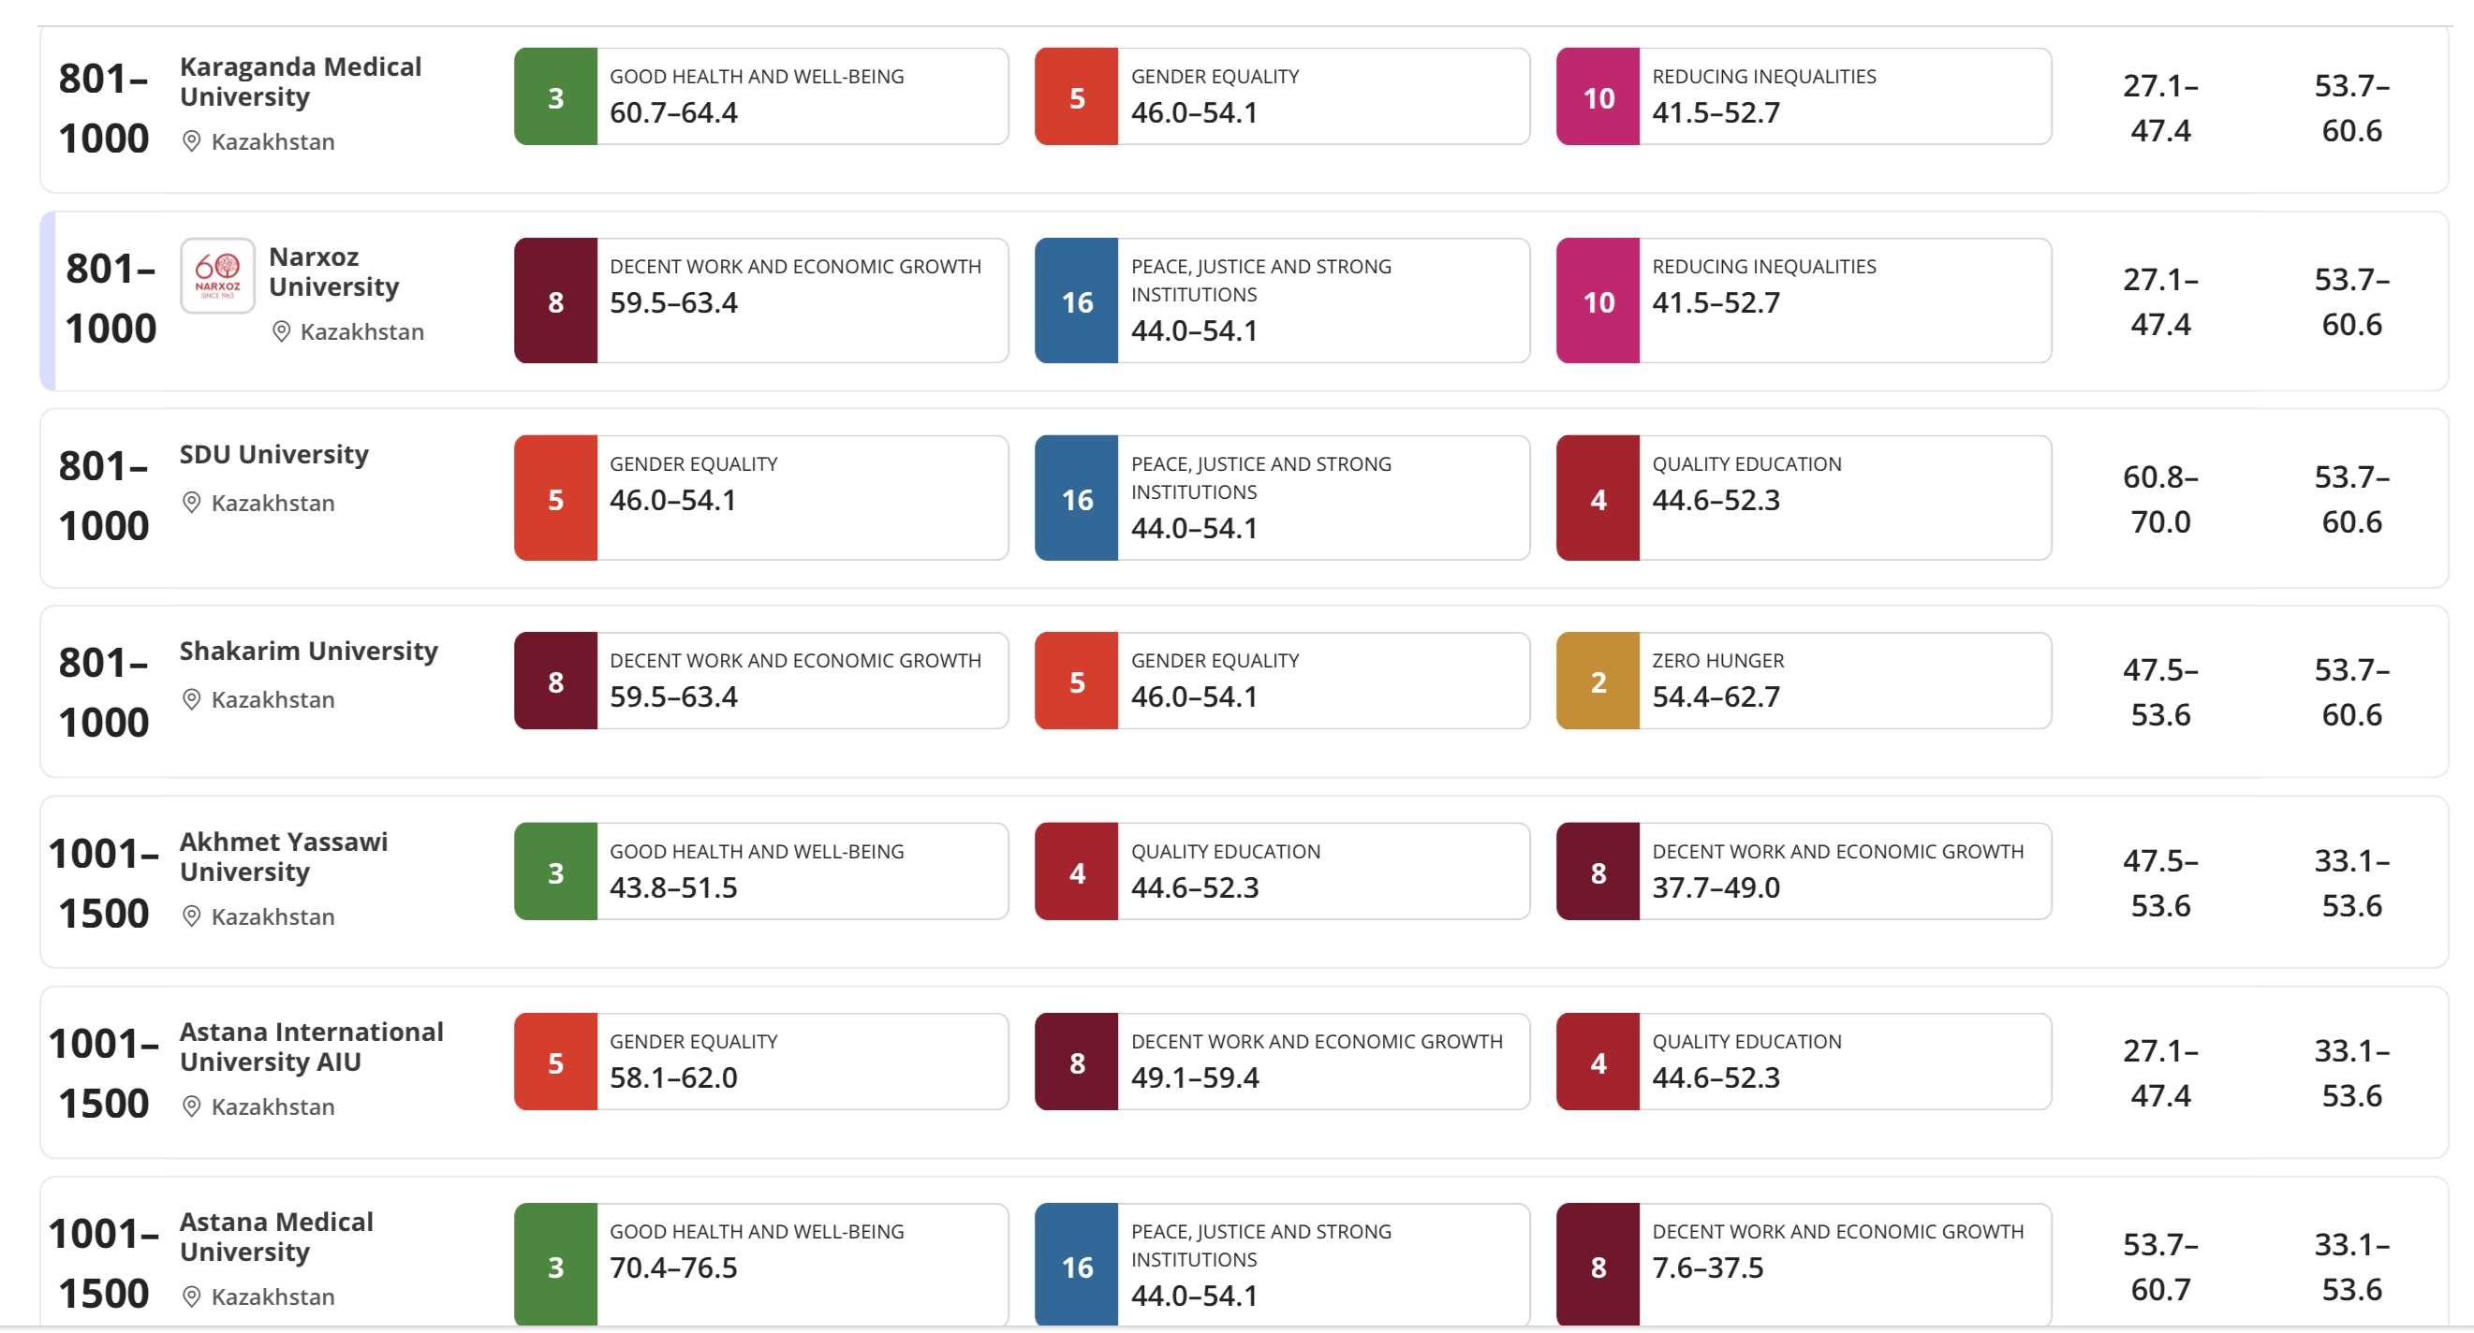Click magenta SDG 10 badge in Narxoz row
This screenshot has width=2474, height=1333.
[x=1598, y=300]
